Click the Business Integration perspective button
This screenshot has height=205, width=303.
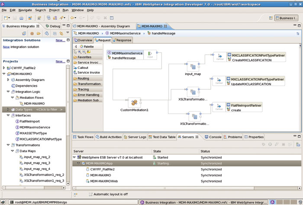point(286,18)
